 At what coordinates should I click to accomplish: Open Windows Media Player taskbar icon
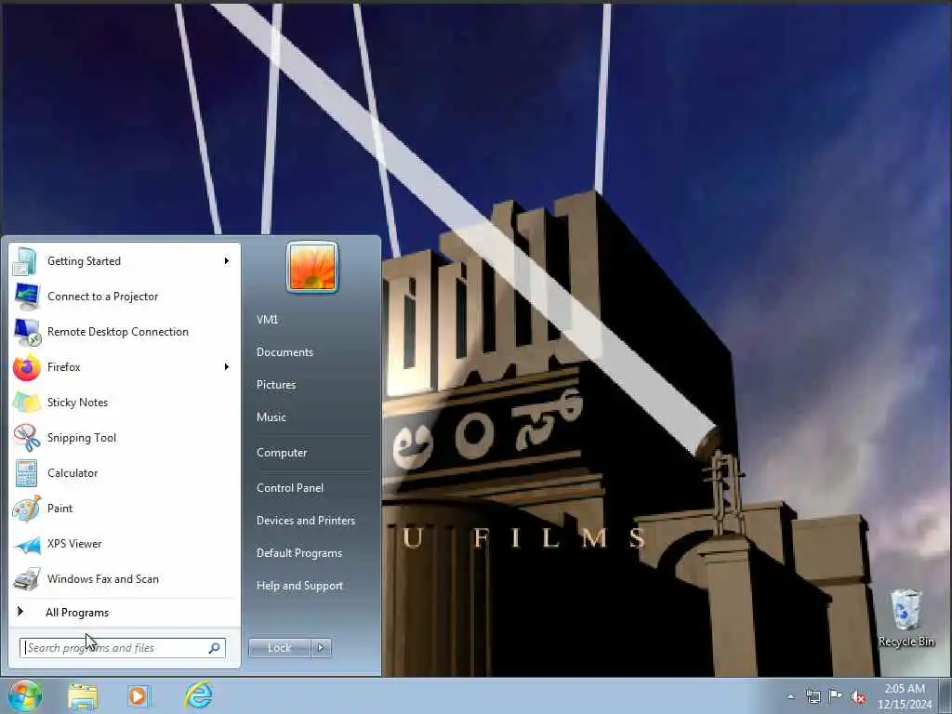tap(139, 696)
